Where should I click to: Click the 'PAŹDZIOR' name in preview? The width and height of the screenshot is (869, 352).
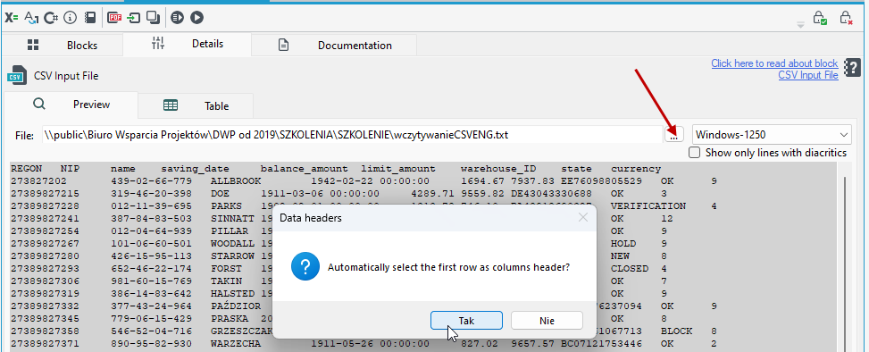(x=236, y=306)
